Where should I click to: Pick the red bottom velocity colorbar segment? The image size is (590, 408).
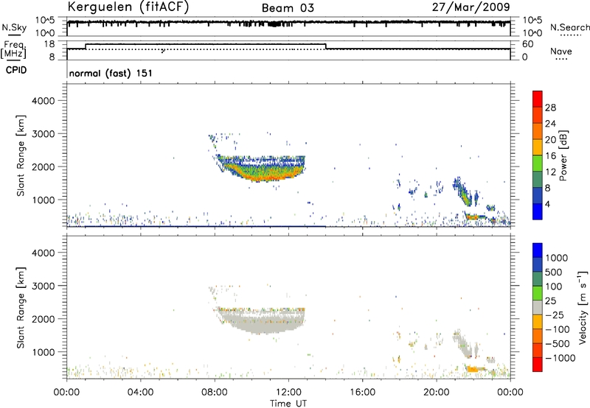(x=538, y=365)
